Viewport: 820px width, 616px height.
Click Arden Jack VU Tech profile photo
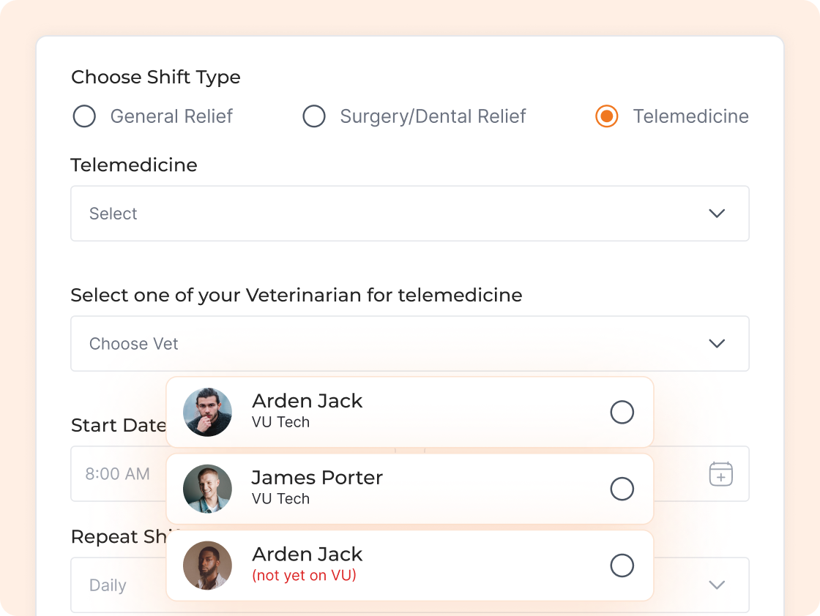[x=207, y=412]
